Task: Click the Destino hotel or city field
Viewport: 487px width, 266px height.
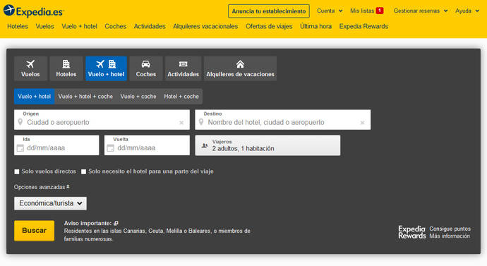Action: 282,119
